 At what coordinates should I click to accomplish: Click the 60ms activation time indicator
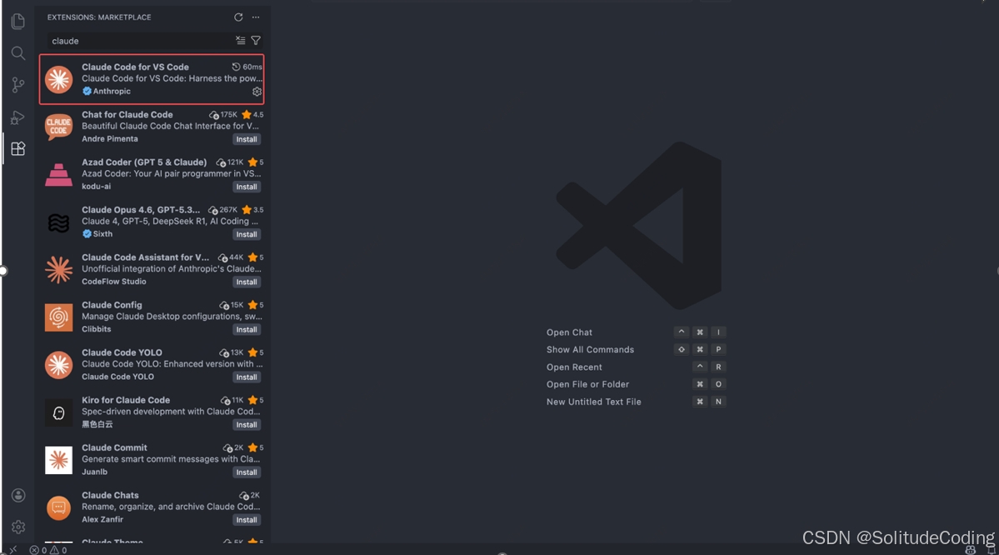pos(247,67)
